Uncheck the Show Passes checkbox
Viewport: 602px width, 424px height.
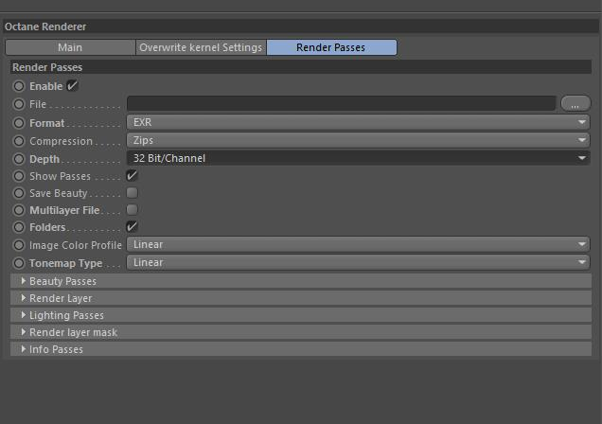(x=133, y=176)
